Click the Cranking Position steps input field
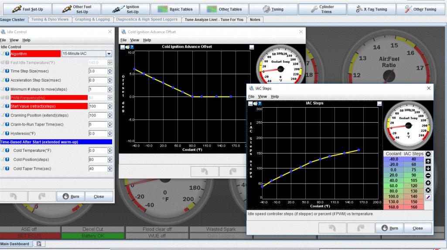 (x=97, y=116)
